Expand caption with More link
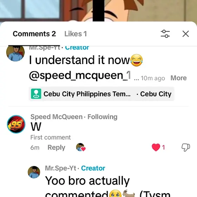 (x=179, y=78)
